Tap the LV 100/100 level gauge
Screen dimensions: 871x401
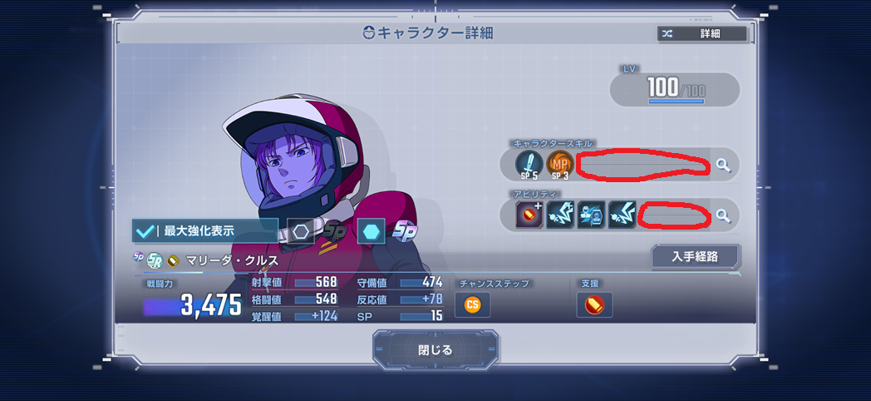click(675, 90)
